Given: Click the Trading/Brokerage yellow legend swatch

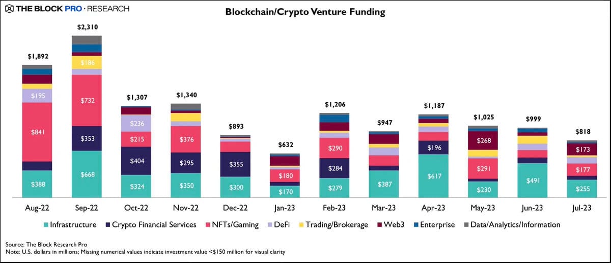Looking at the screenshot, I should pyautogui.click(x=300, y=225).
